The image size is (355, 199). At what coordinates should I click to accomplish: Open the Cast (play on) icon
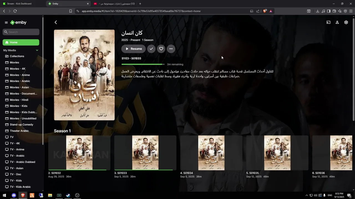328,22
